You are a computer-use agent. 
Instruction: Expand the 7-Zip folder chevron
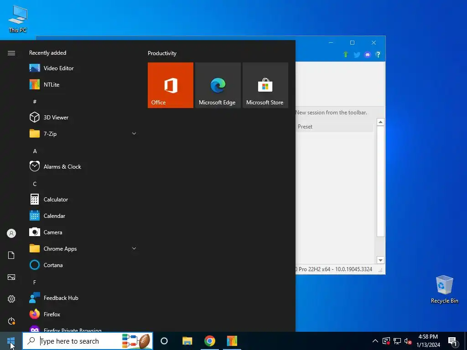click(x=134, y=134)
